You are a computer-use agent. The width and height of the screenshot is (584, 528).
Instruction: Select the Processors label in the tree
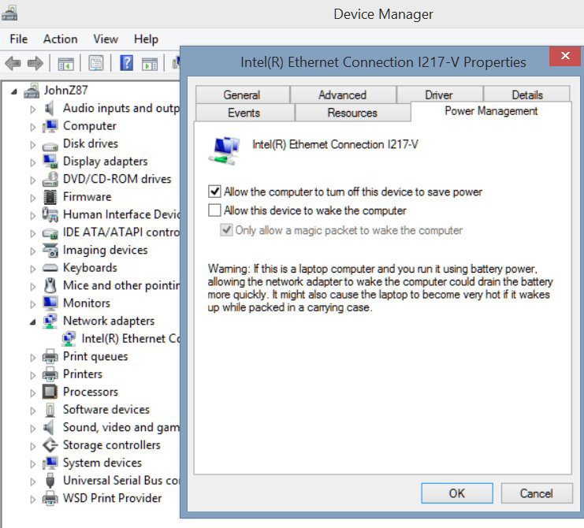tap(91, 392)
